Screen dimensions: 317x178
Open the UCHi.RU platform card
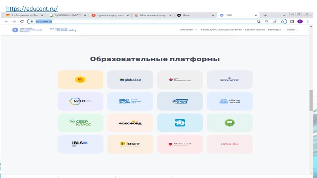(230, 144)
